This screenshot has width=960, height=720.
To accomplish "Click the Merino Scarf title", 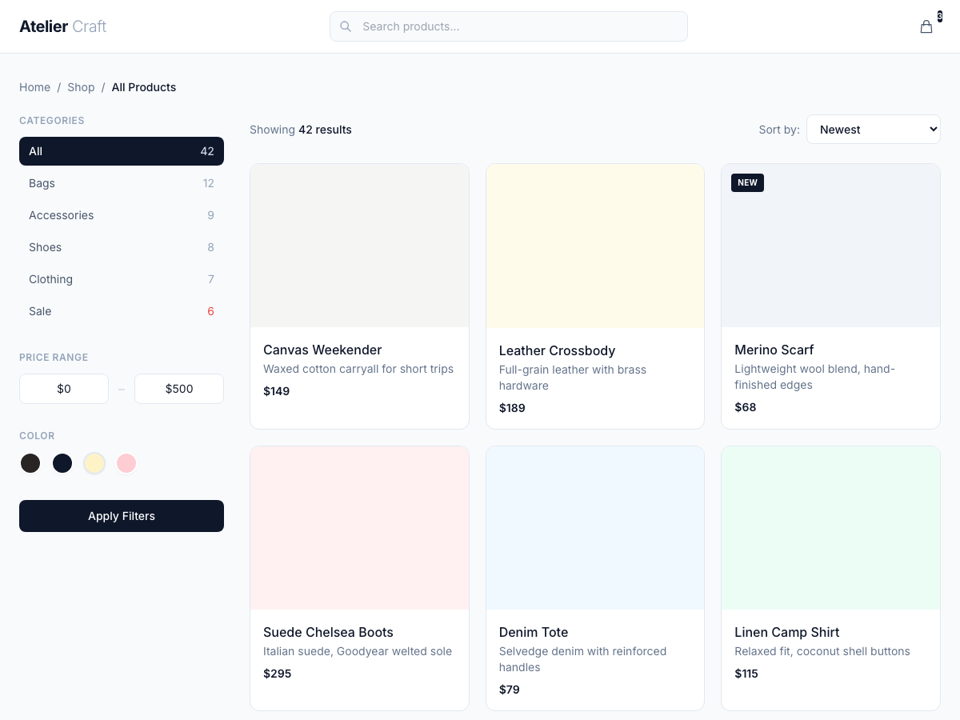I will (774, 350).
